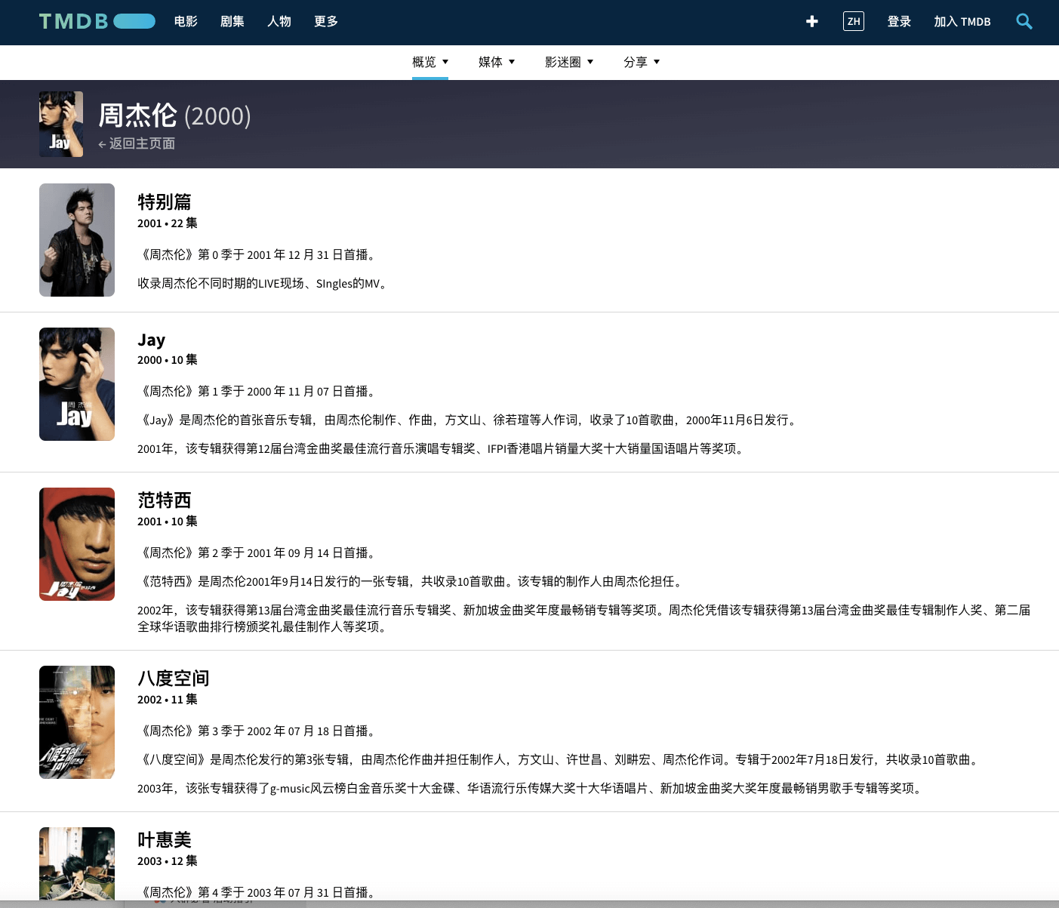The image size is (1059, 908).
Task: Click the plus icon to add content
Action: (x=812, y=21)
